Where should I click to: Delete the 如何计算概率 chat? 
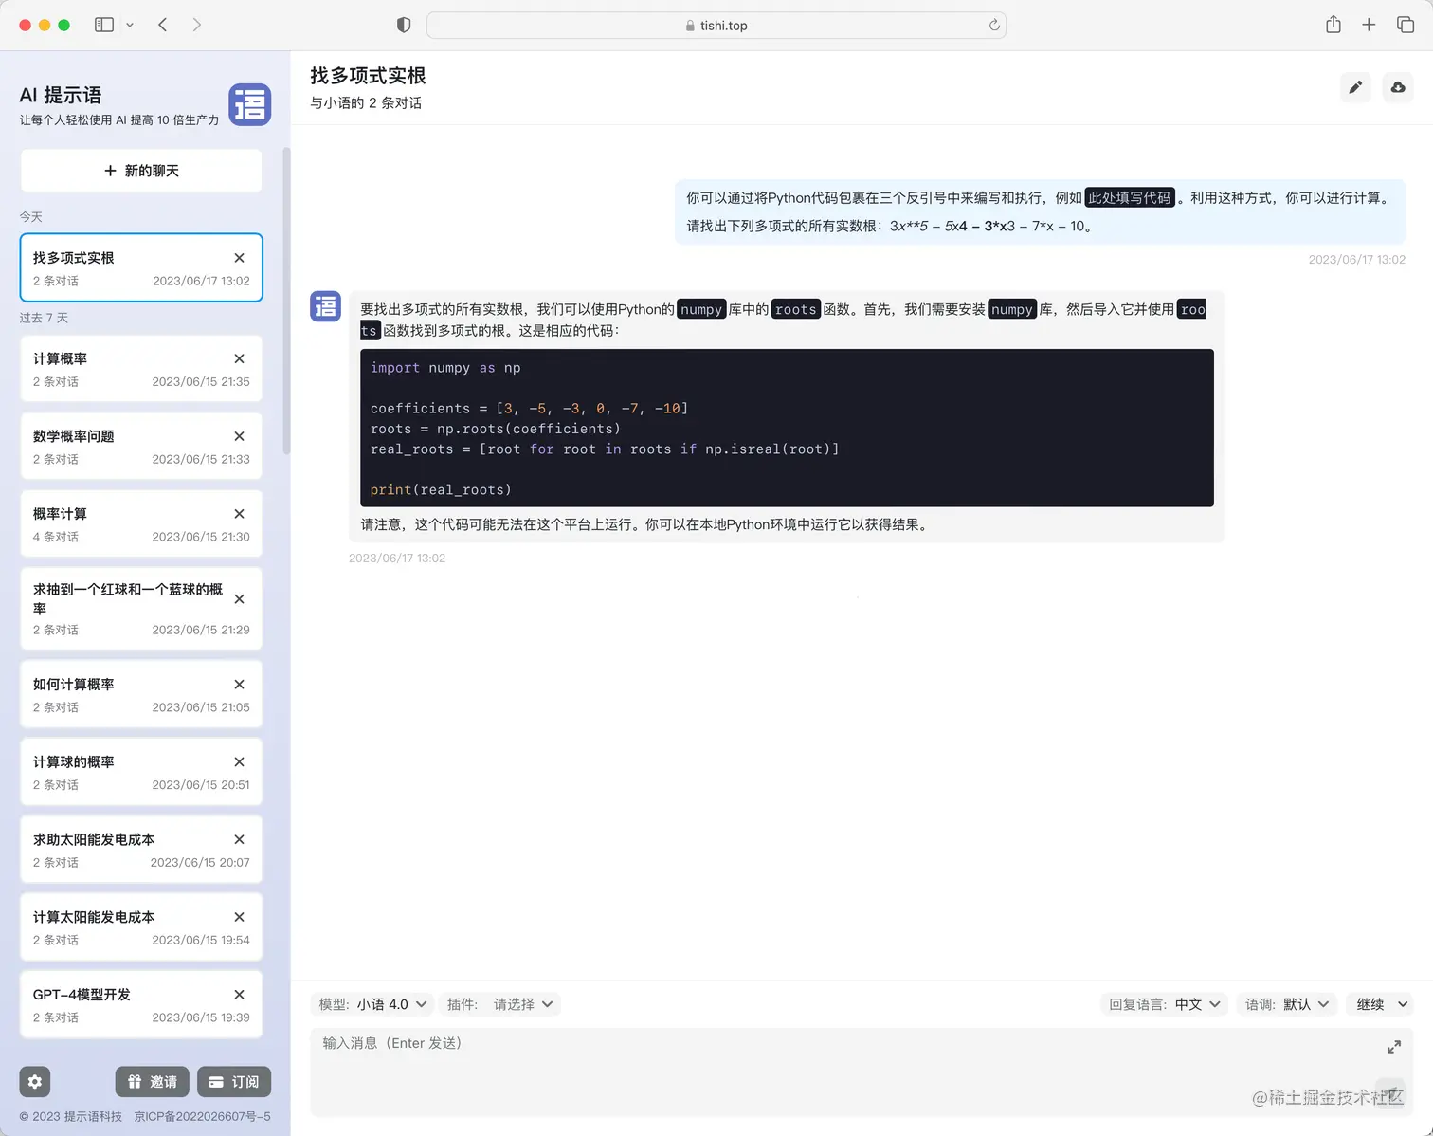click(239, 685)
